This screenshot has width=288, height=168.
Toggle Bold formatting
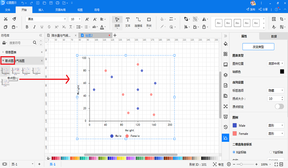coord(27,27)
